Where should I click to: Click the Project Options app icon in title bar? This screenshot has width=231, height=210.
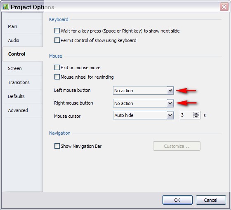tap(6, 7)
